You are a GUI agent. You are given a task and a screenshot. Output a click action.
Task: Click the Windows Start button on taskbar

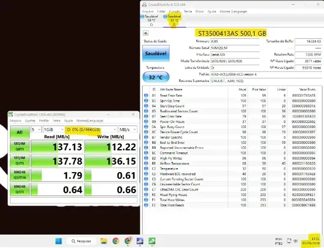click(x=58, y=241)
